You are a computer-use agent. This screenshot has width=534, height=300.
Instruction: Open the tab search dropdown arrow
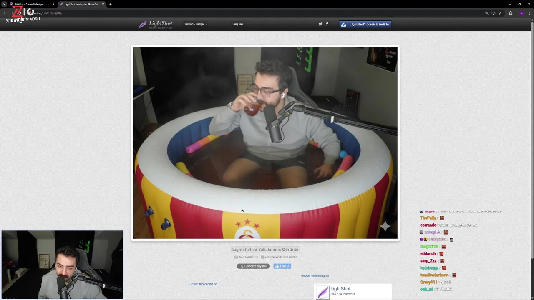4,4
